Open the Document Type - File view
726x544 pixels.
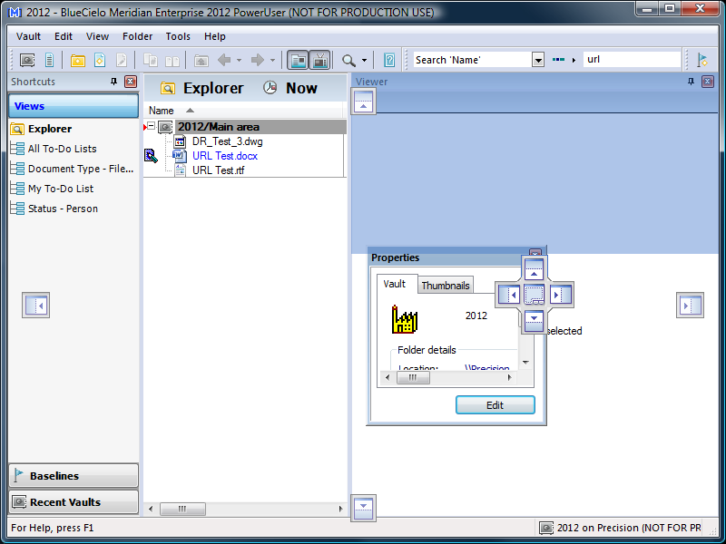[73, 169]
